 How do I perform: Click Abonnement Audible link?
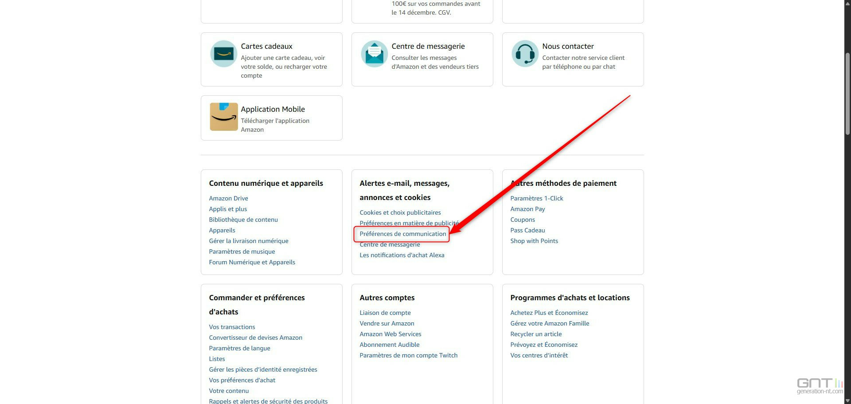pyautogui.click(x=389, y=345)
